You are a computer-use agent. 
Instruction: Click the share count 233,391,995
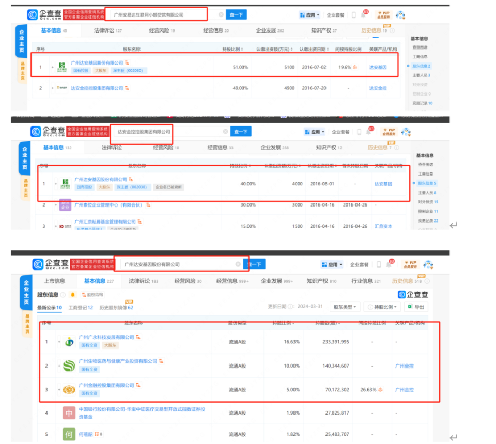click(x=336, y=342)
